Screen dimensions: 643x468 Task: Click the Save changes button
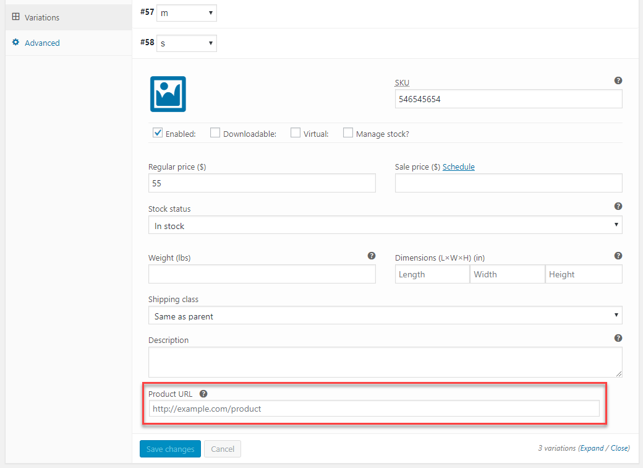(170, 449)
